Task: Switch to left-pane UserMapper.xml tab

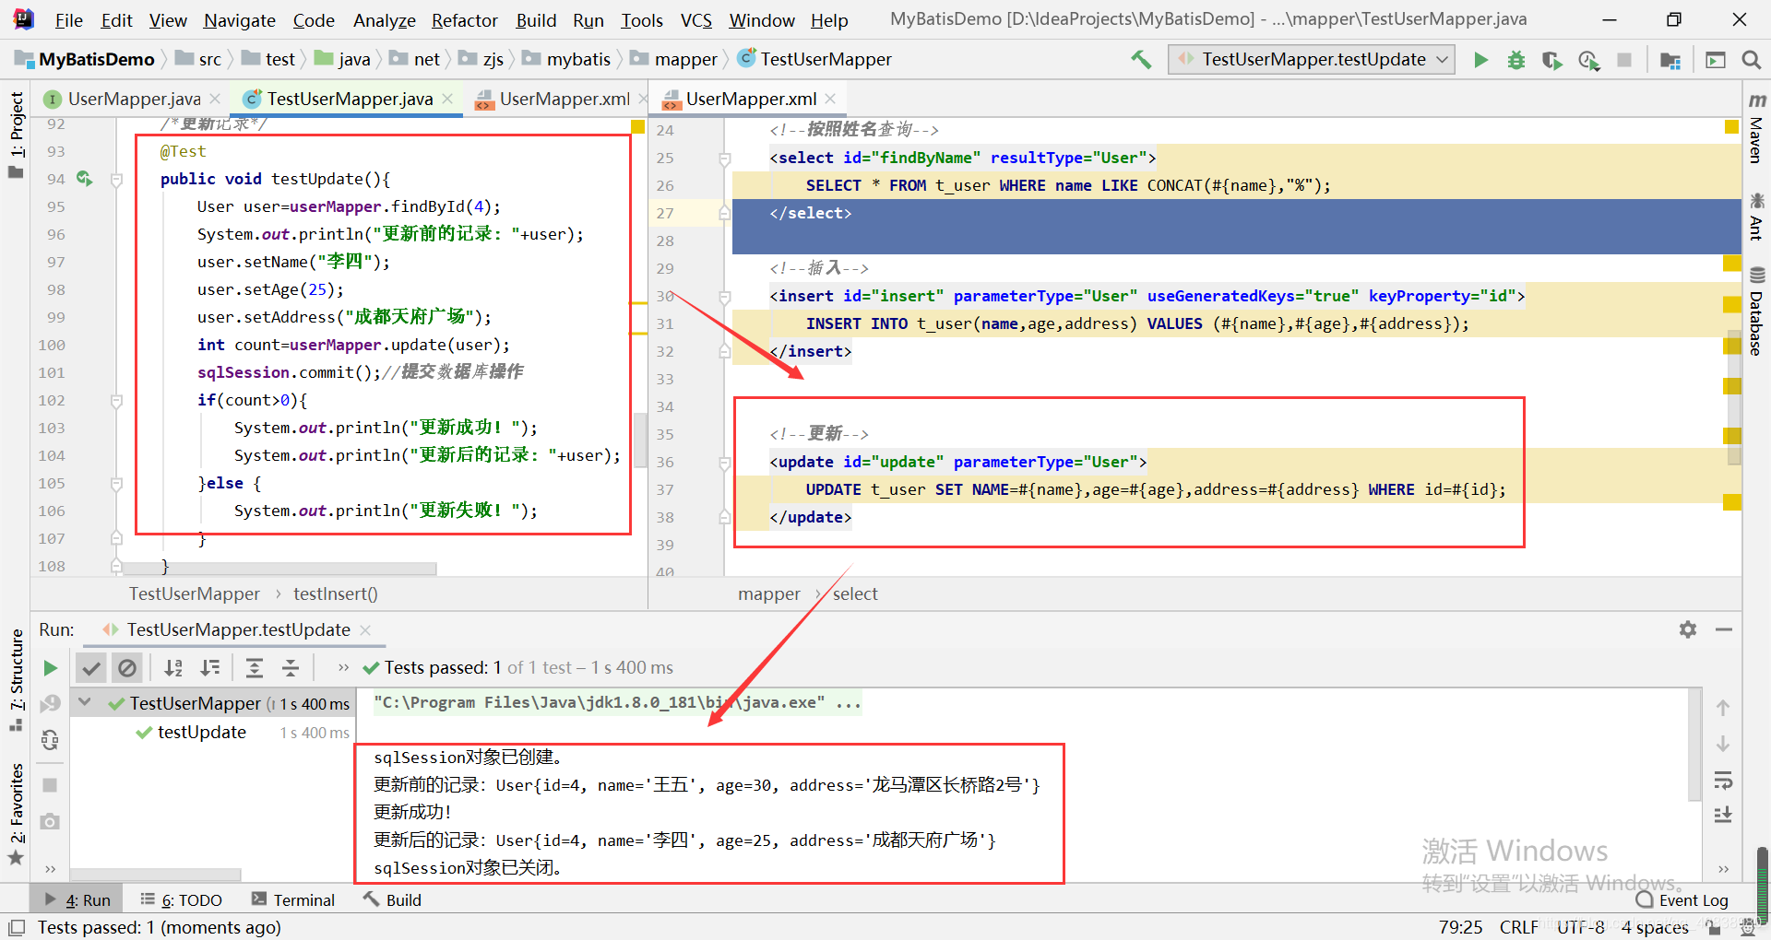Action: pyautogui.click(x=565, y=99)
